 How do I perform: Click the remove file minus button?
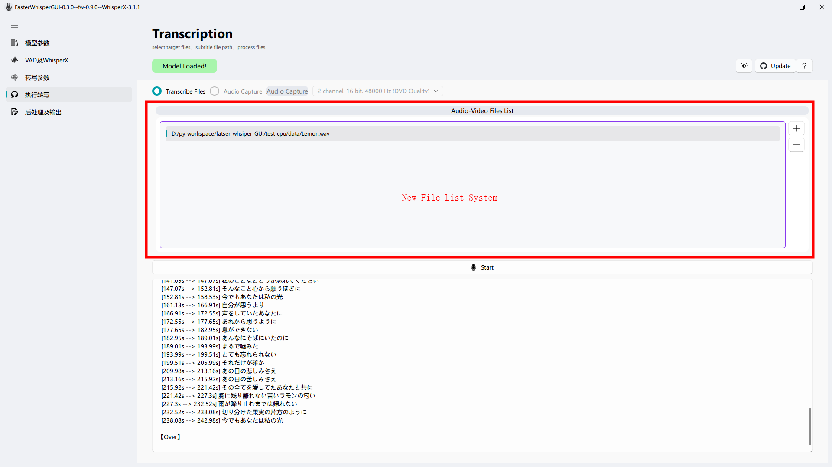pos(796,145)
